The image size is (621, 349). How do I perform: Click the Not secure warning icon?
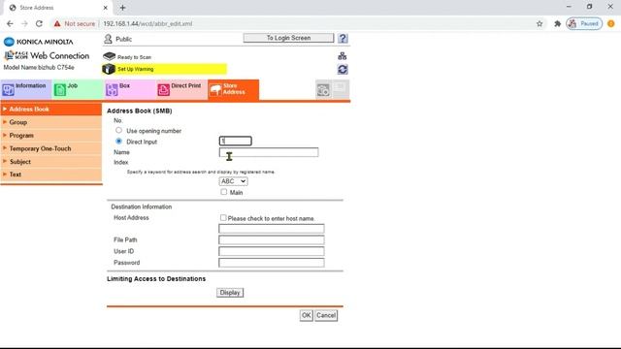(57, 23)
